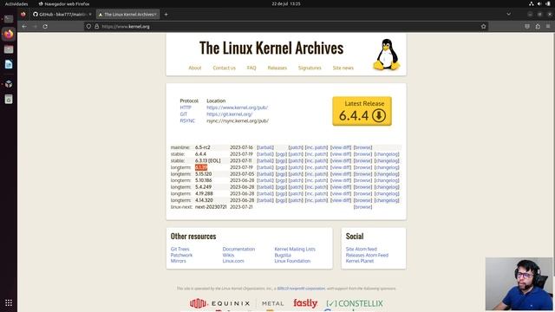This screenshot has width=555, height=312.
Task: Download the mainline 6.5-rc2 tarball
Action: pyautogui.click(x=265, y=147)
